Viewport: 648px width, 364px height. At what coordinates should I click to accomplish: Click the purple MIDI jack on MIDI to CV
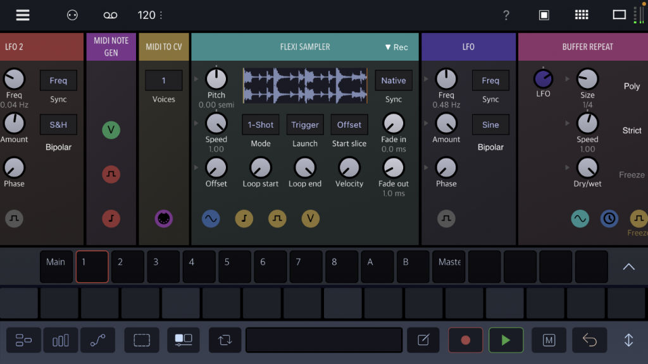[x=164, y=219]
